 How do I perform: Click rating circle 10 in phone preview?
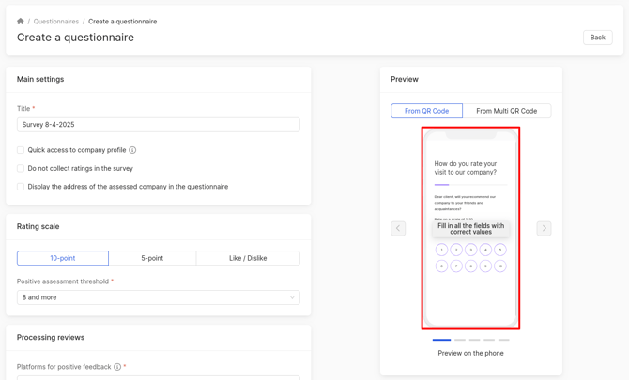coord(500,266)
